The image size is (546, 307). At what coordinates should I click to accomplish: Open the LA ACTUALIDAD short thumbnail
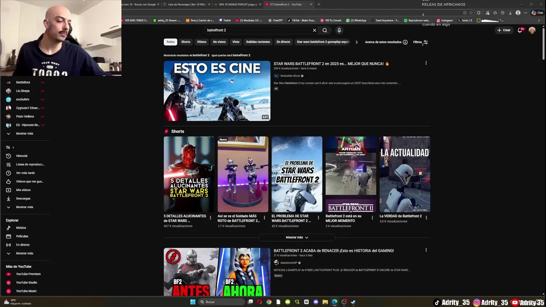coord(405,174)
